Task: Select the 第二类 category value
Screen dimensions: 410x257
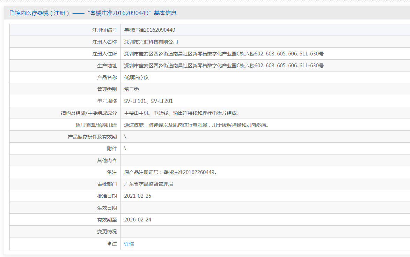Action: [131, 89]
